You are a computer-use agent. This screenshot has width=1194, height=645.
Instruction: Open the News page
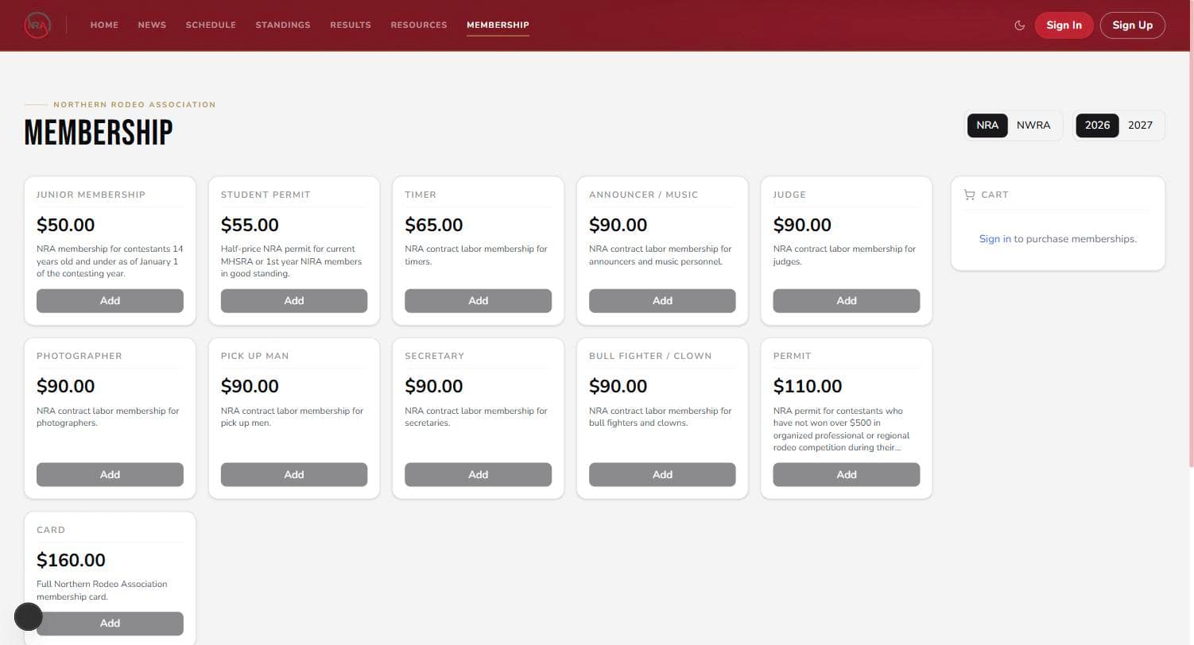click(152, 25)
